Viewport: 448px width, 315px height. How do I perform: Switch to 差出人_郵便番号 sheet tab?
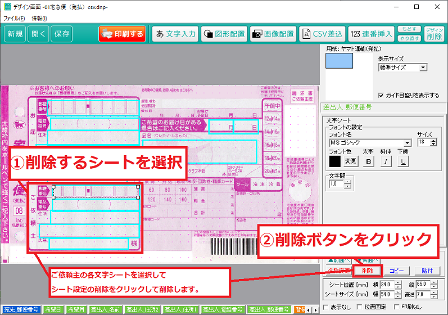point(269,309)
